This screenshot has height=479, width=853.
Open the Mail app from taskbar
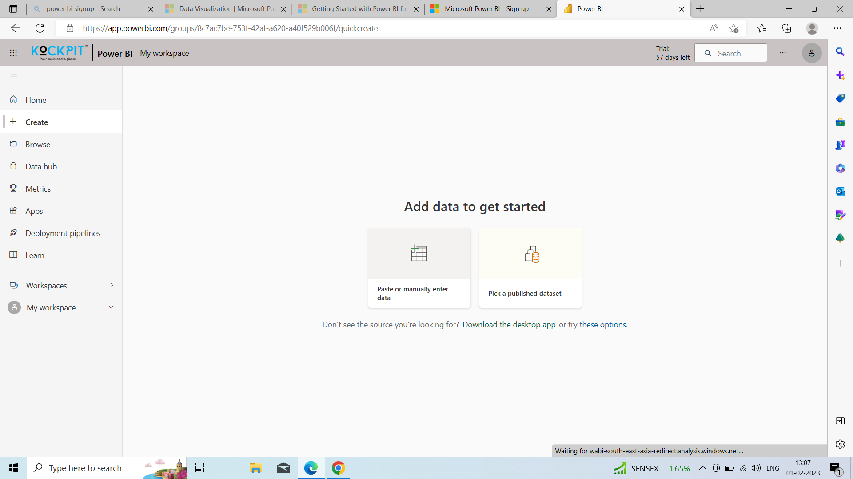tap(283, 468)
